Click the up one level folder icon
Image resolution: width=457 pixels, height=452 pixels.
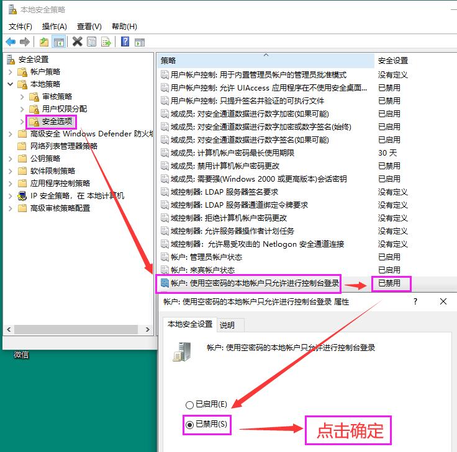(44, 42)
